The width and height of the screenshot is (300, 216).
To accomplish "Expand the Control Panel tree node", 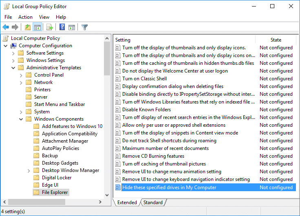I will click(21, 75).
